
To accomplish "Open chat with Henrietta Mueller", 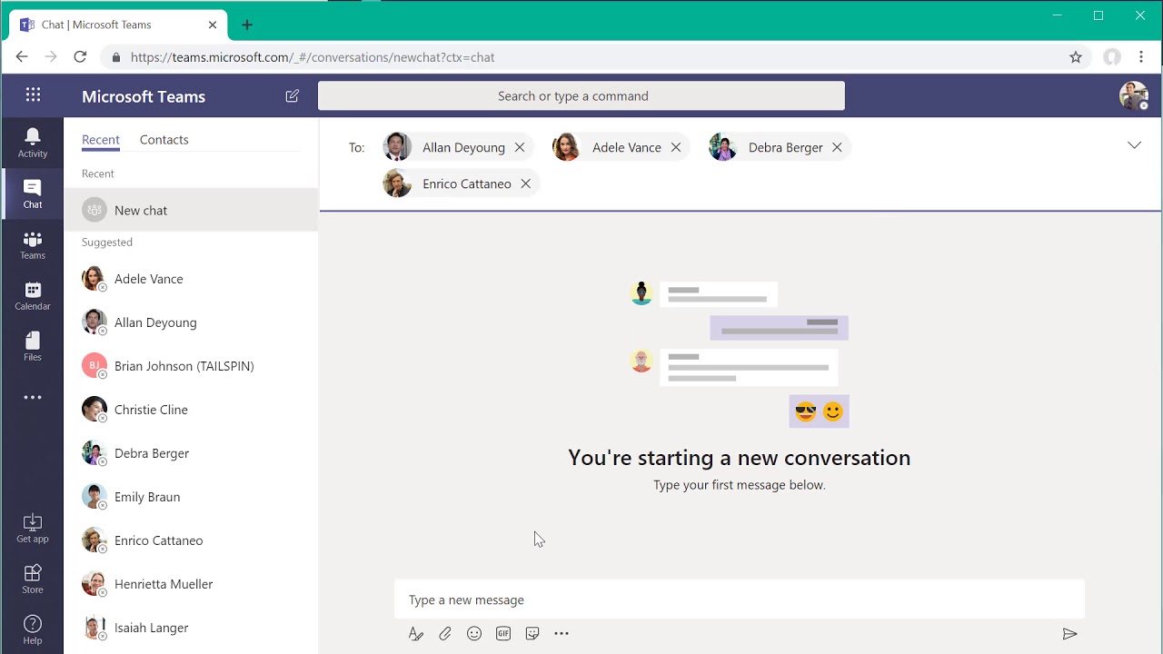I will (x=191, y=584).
